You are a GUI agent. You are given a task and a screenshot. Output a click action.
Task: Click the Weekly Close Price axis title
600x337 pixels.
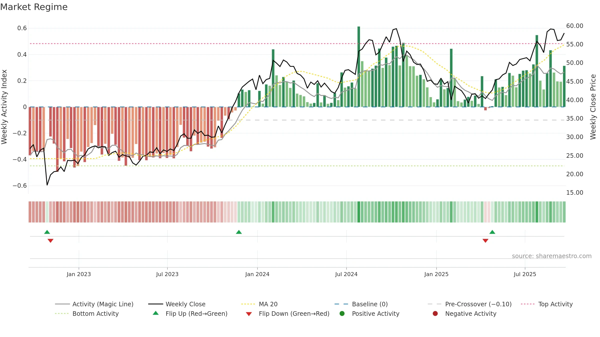pyautogui.click(x=593, y=107)
